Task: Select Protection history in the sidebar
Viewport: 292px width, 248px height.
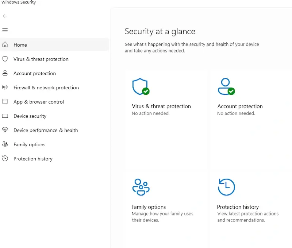Action: [32, 159]
